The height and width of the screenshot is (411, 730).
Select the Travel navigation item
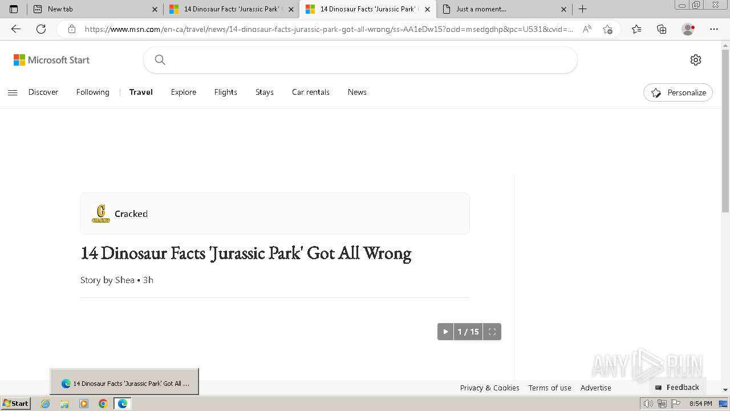point(141,92)
